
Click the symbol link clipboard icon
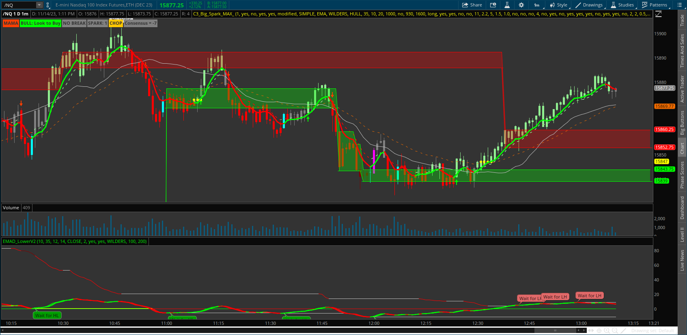(x=48, y=5)
